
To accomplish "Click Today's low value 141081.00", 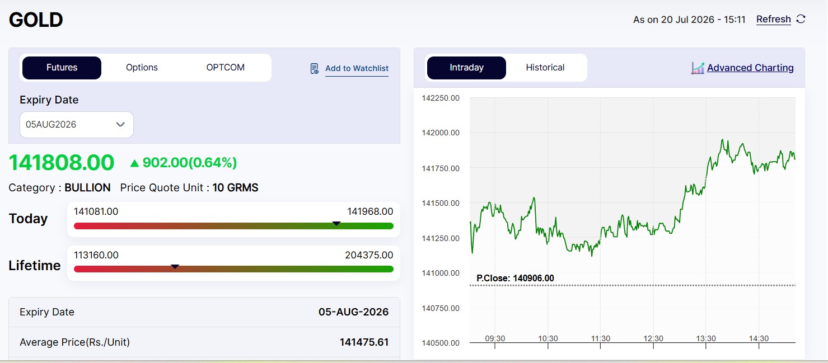I will coord(96,211).
